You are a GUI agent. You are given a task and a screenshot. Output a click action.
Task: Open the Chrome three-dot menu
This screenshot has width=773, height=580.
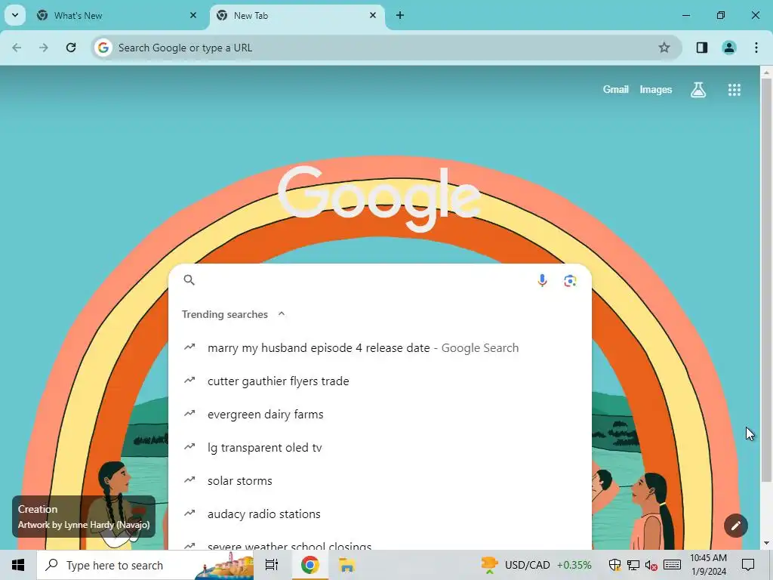[x=756, y=48]
